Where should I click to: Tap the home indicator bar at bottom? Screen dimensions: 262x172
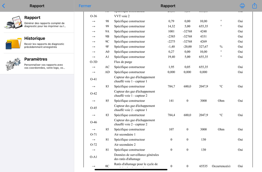[x=131, y=170]
